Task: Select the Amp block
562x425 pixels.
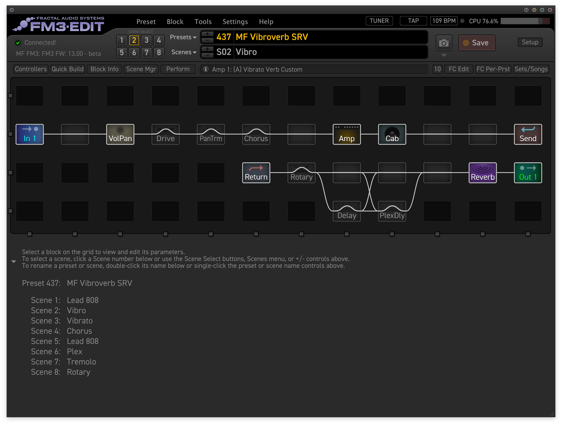Action: [347, 134]
